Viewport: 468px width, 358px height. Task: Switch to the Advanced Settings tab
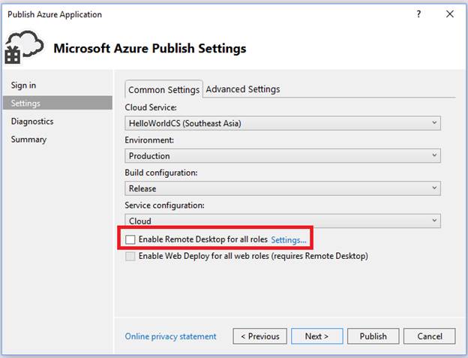tap(242, 89)
